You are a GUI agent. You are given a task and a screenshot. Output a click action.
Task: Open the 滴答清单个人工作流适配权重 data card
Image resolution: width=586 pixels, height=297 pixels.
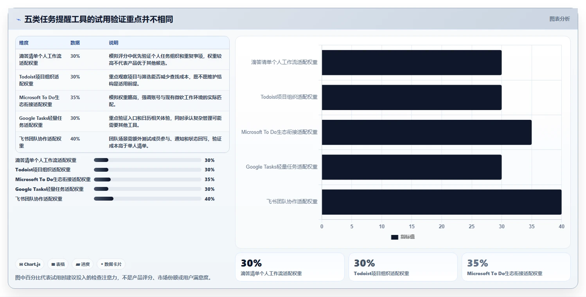(x=290, y=267)
